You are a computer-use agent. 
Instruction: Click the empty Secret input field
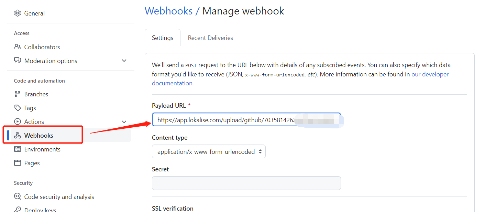point(246,183)
